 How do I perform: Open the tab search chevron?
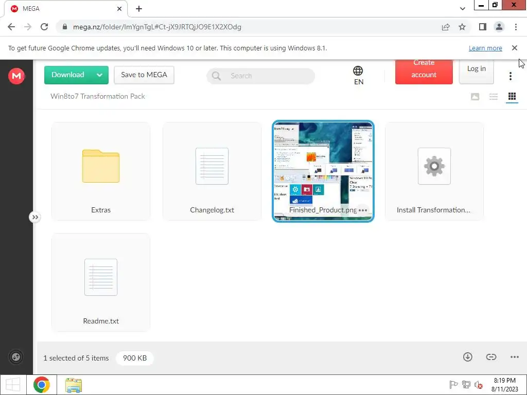click(x=463, y=9)
